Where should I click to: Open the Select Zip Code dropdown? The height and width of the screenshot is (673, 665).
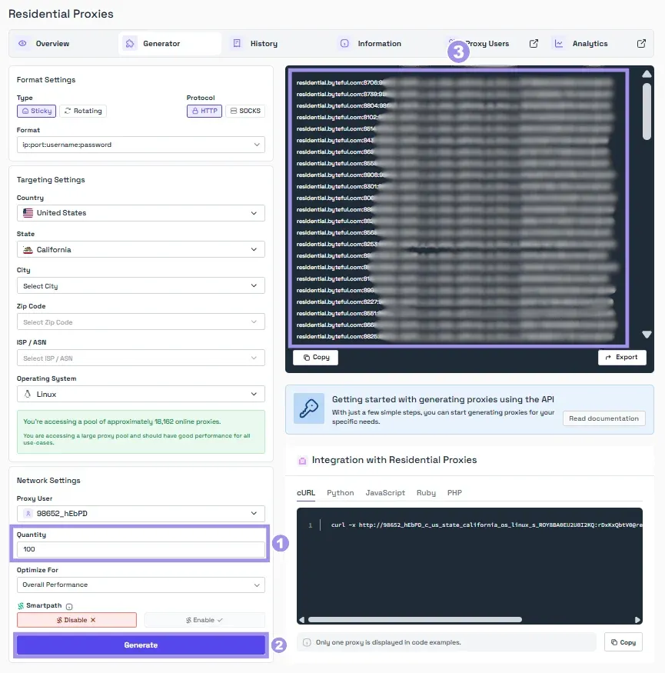point(141,322)
